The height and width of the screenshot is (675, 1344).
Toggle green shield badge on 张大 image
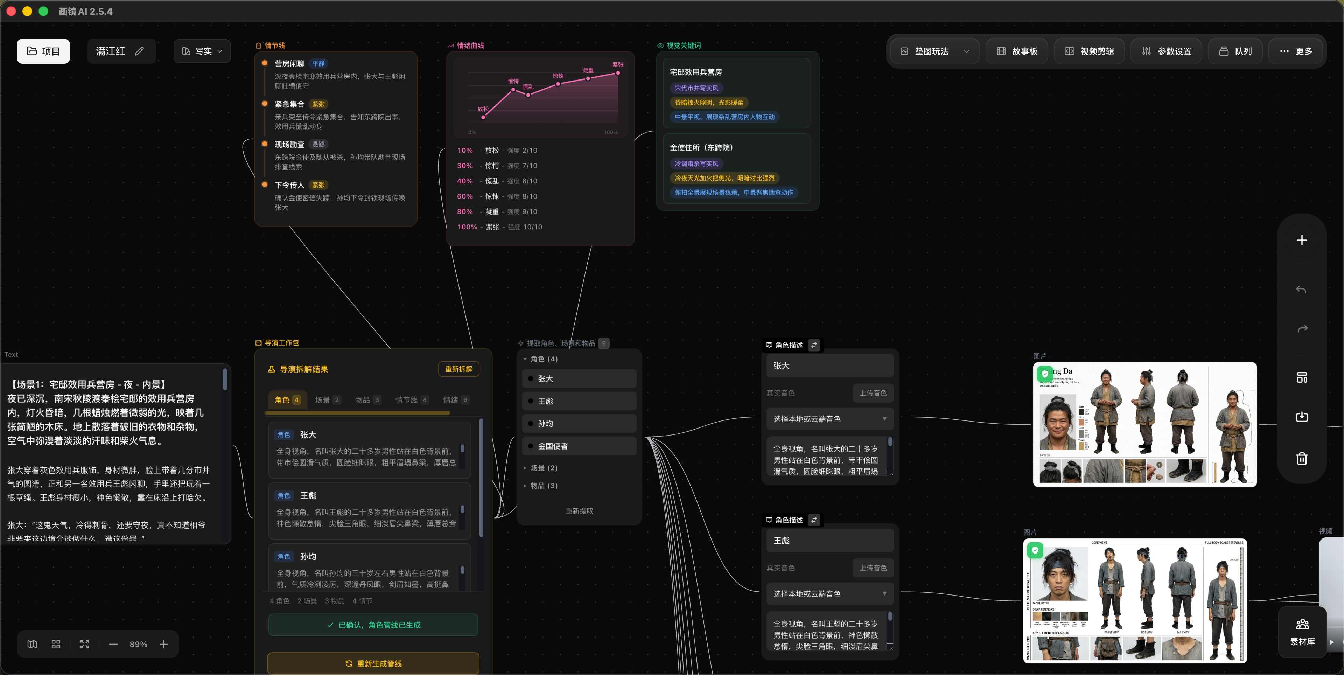pyautogui.click(x=1045, y=374)
